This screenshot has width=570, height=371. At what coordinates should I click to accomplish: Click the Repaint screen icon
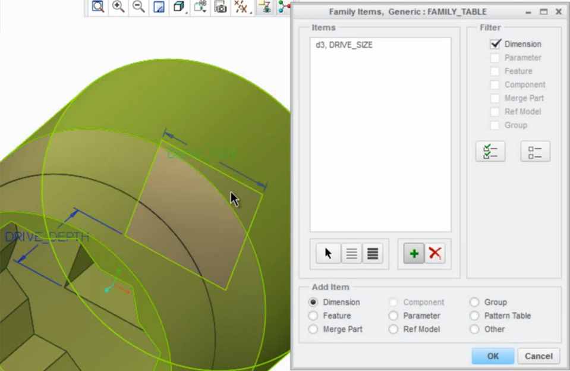point(159,7)
